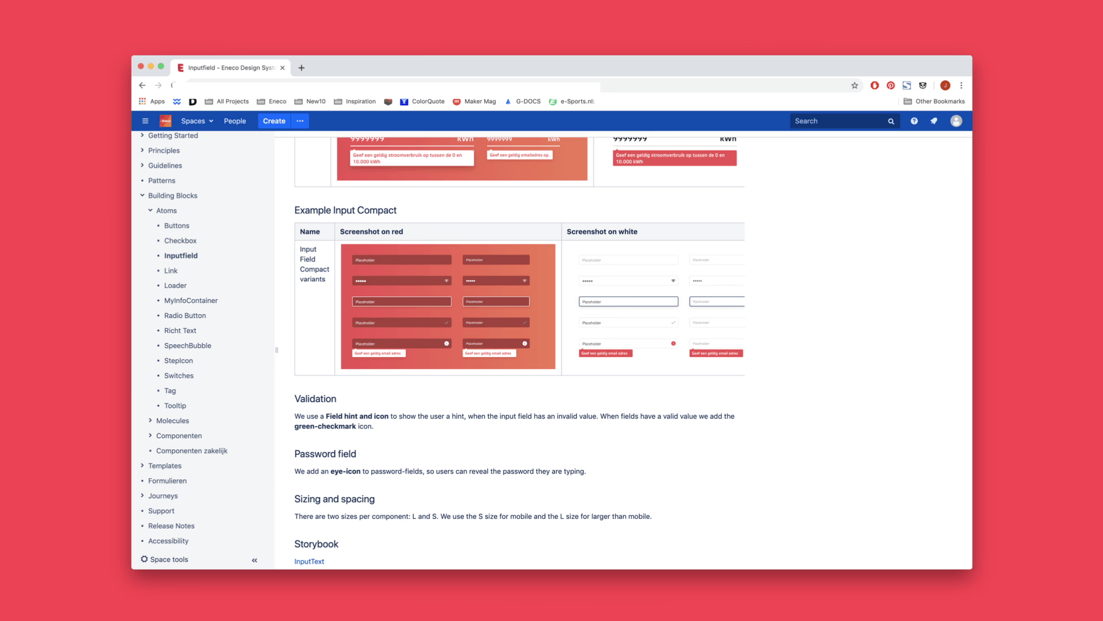The image size is (1103, 621).
Task: Open the user profile avatar
Action: [956, 121]
